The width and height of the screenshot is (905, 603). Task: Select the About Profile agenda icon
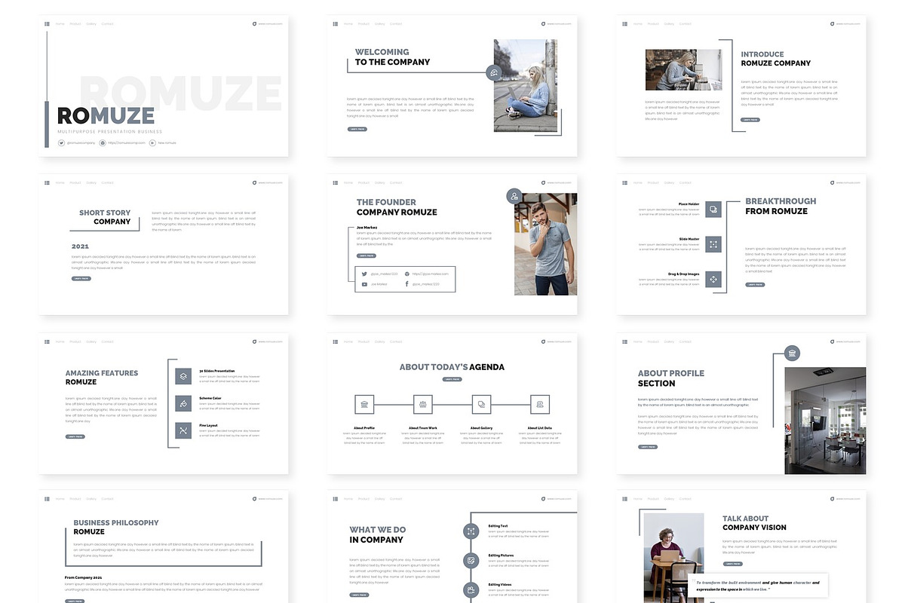coord(364,405)
